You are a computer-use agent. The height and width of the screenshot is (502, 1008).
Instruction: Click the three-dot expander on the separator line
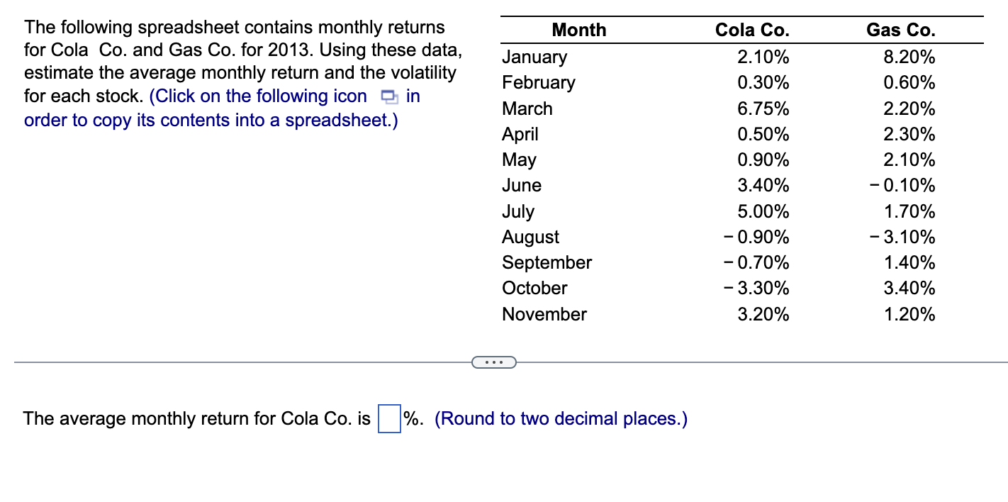[494, 362]
